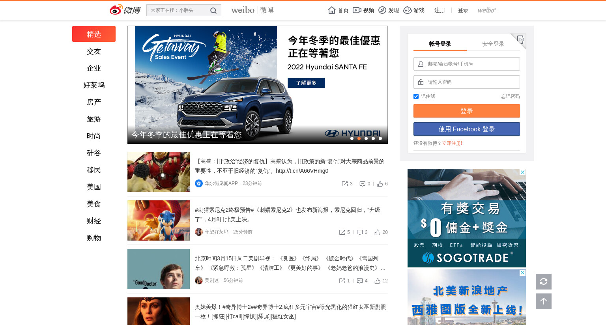Select 精选 category in sidebar
606x325 pixels.
(94, 34)
